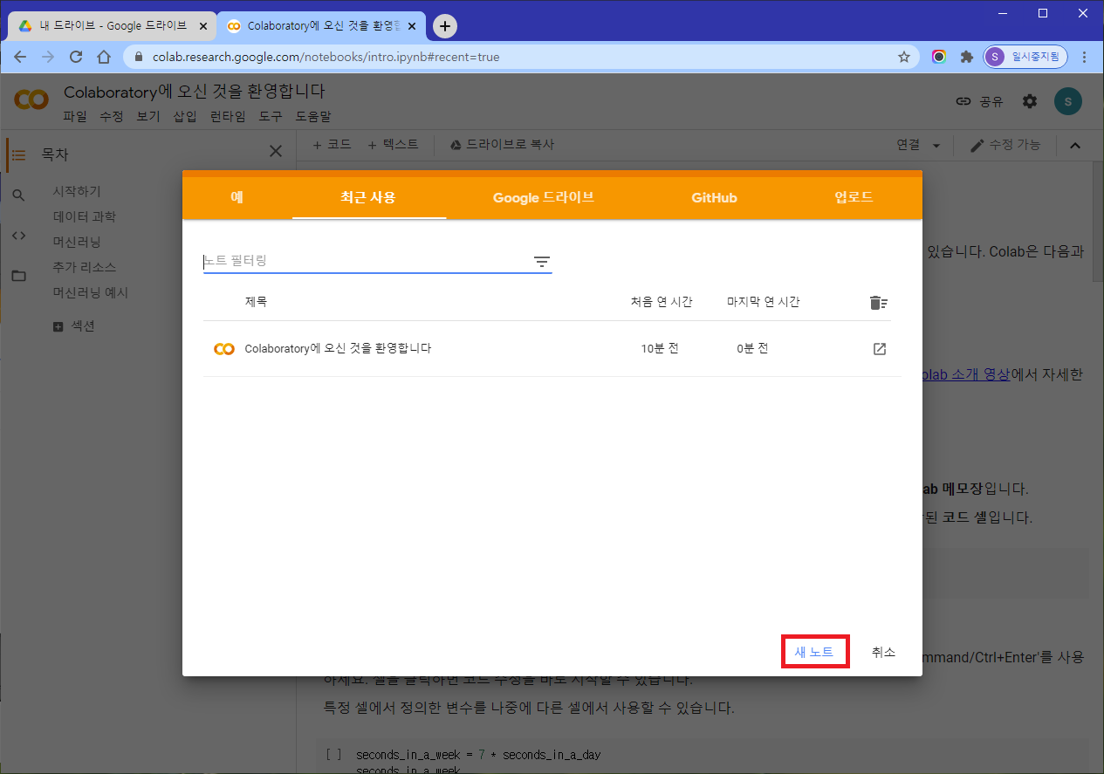Click the + 코드 toolbar button
Viewport: 1104px width, 774px height.
332,145
